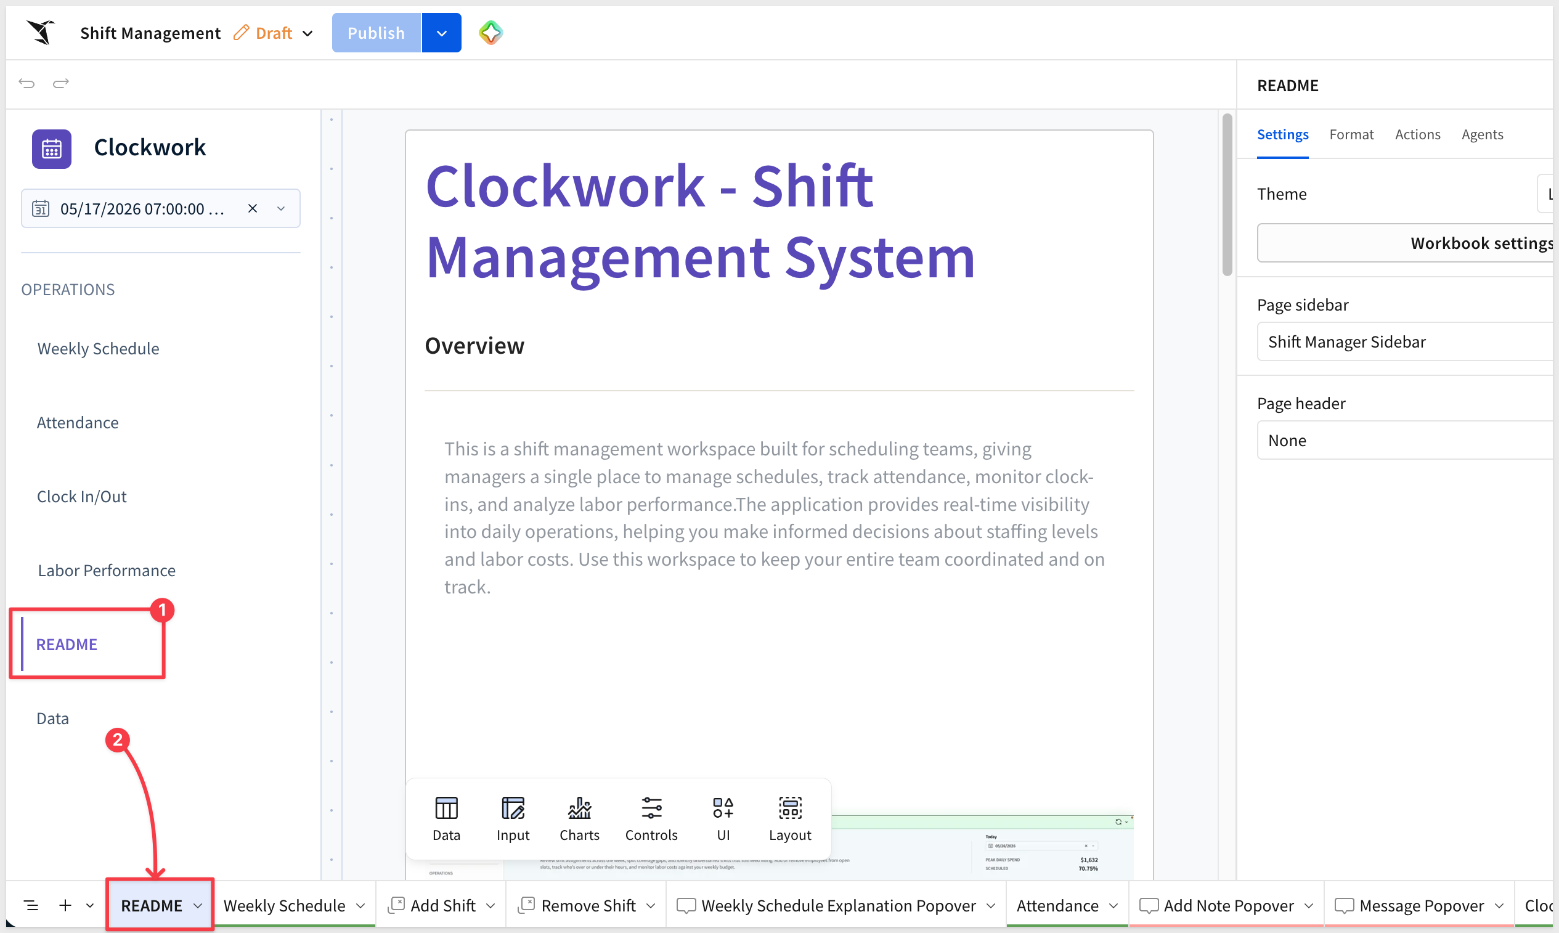Open the README page tab menu chevron

point(197,905)
